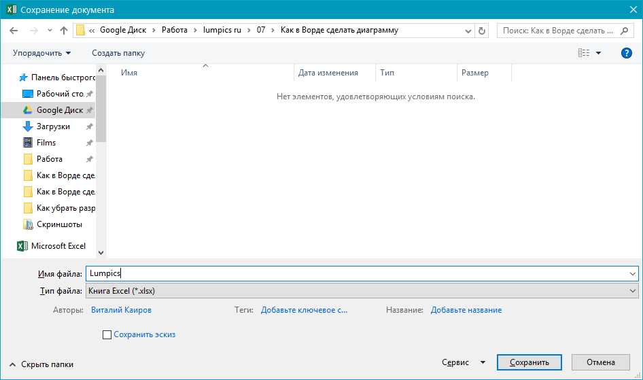This screenshot has height=380, width=643.
Task: Sort by Дата изменения column header
Action: (x=328, y=73)
